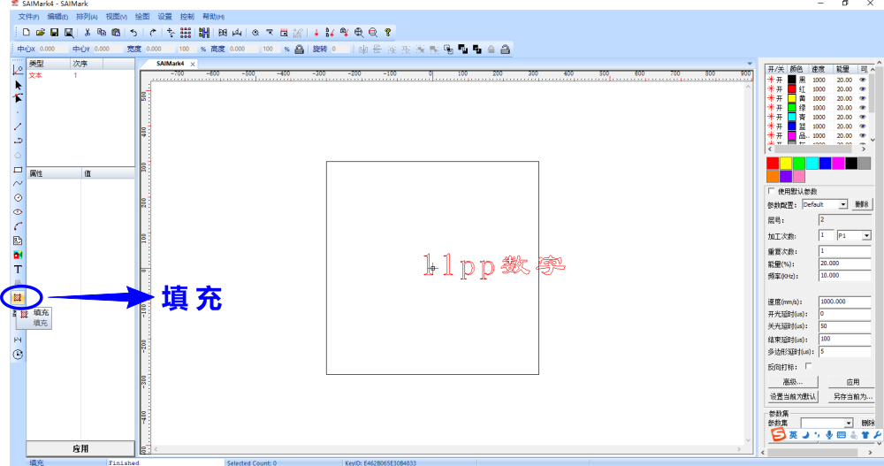Click the 高级... button
This screenshot has height=466, width=884.
793,382
